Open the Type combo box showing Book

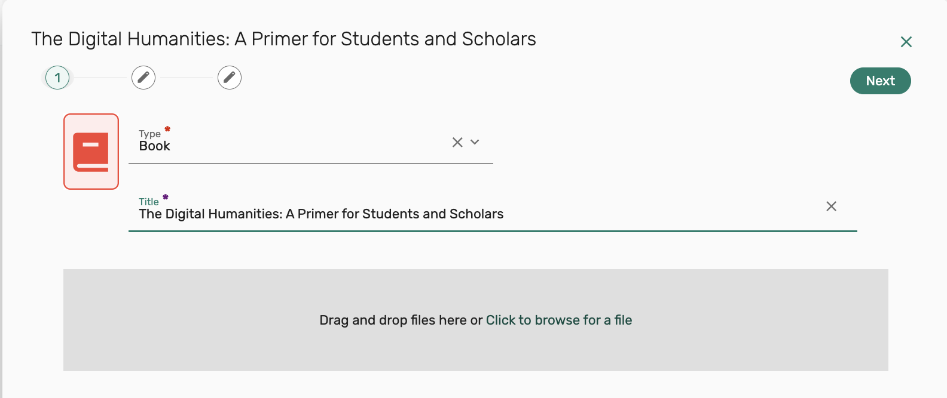pyautogui.click(x=287, y=146)
